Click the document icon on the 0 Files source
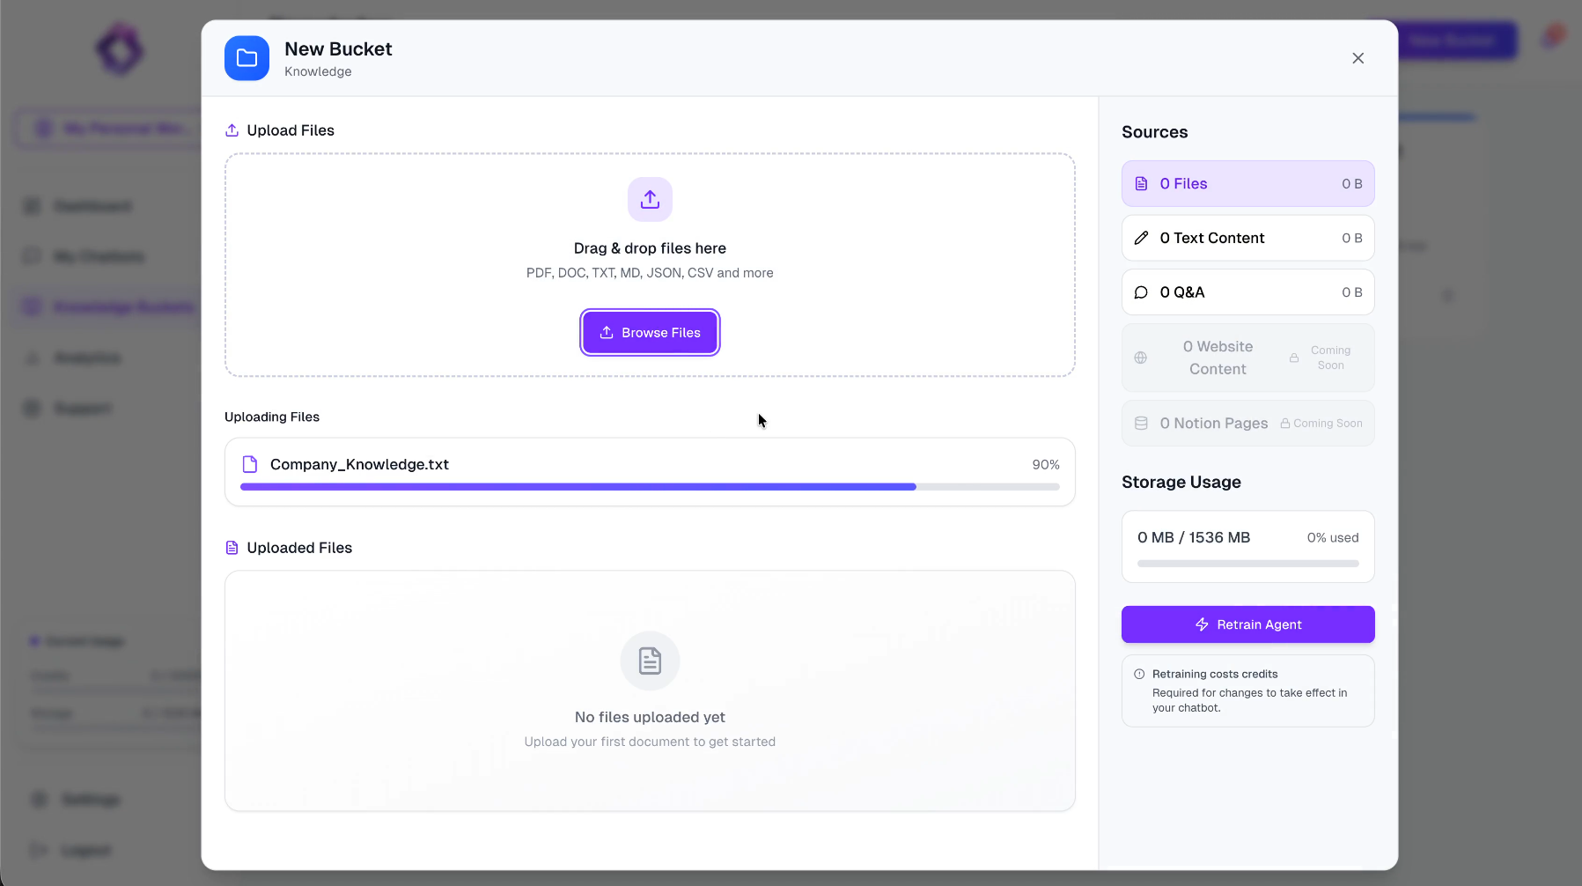Image resolution: width=1582 pixels, height=886 pixels. tap(1142, 183)
